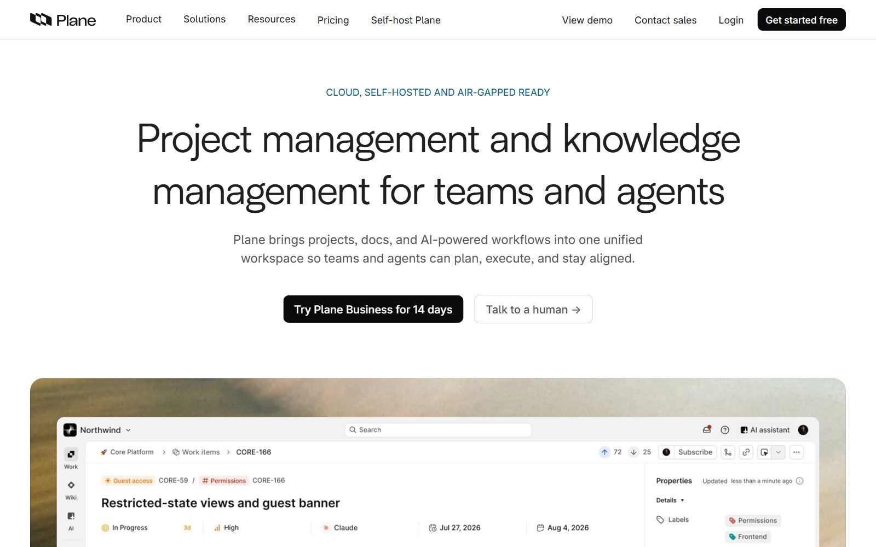Click the more options ellipsis button

click(x=797, y=452)
